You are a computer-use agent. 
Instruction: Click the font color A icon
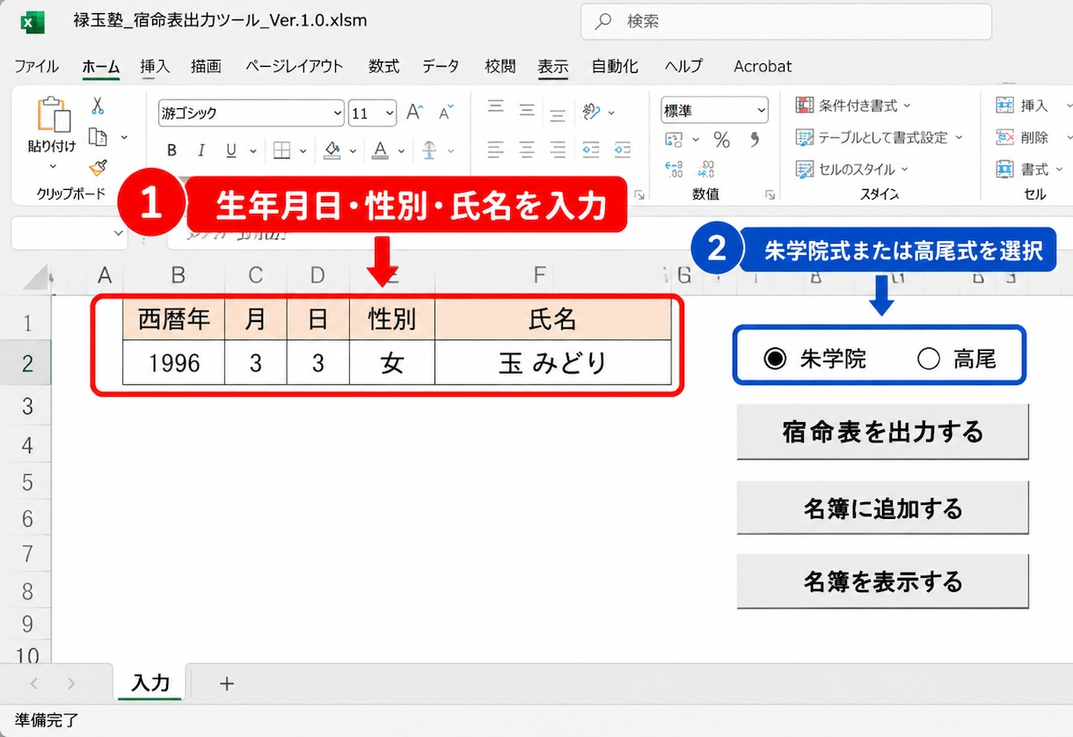[x=380, y=150]
